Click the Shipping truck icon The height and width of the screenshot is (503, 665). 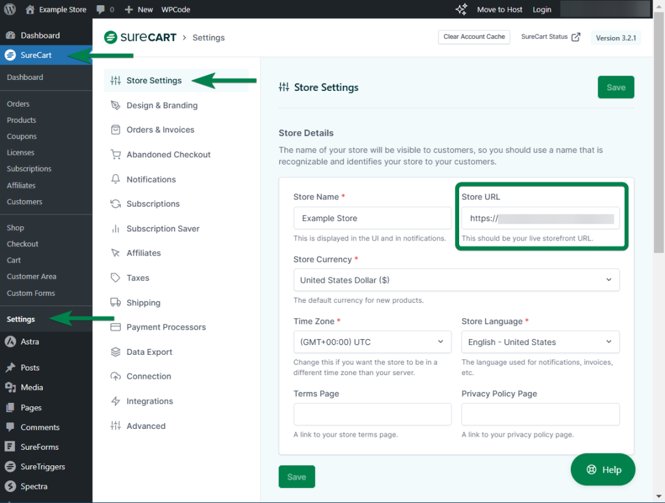click(x=116, y=303)
